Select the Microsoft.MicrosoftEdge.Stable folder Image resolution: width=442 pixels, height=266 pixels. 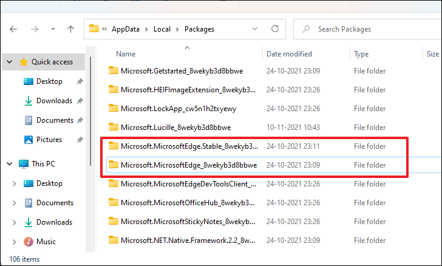189,146
